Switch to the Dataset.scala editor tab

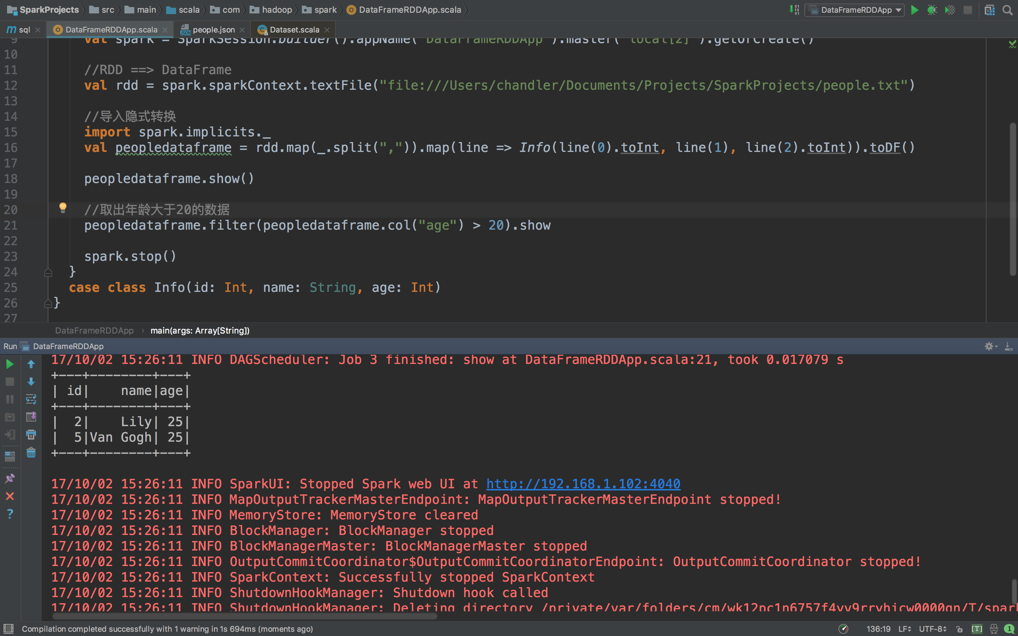click(x=294, y=30)
